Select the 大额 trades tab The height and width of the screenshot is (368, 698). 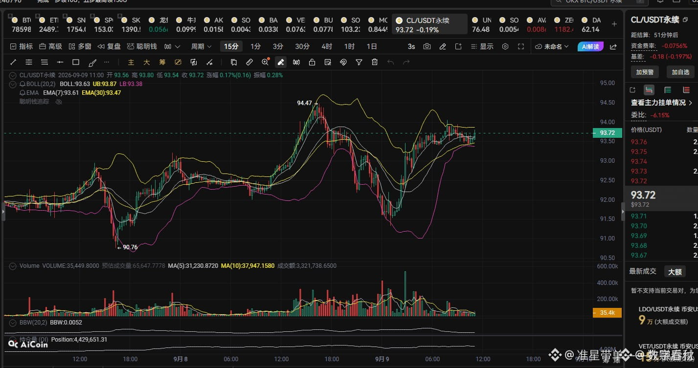point(675,271)
